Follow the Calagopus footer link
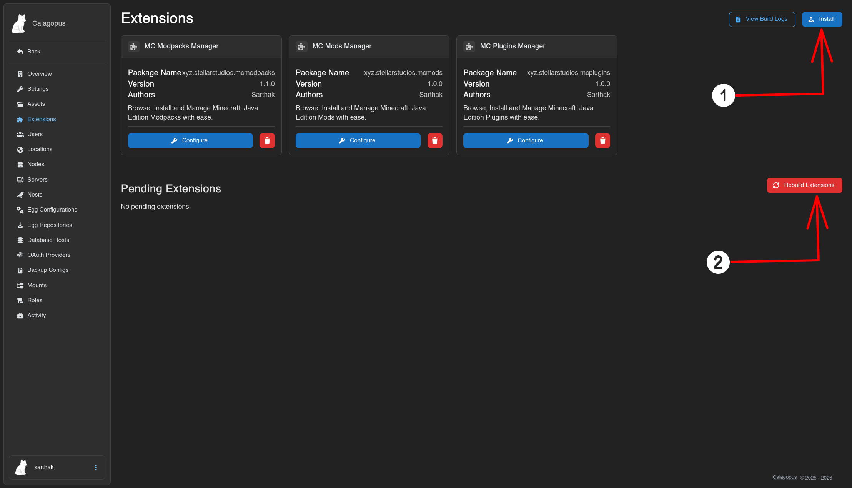 click(x=784, y=477)
